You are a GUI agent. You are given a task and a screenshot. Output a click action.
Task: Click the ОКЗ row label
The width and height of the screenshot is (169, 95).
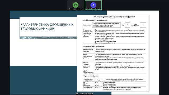point(85,82)
